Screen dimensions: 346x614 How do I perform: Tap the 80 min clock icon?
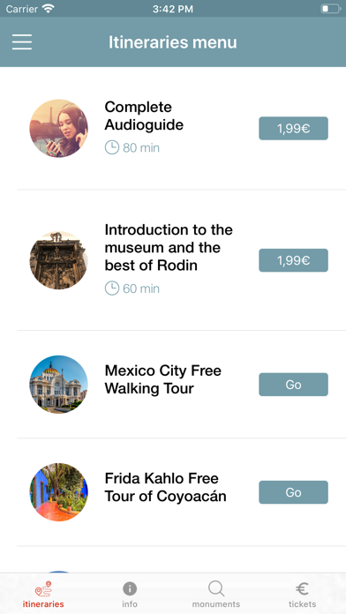point(112,147)
